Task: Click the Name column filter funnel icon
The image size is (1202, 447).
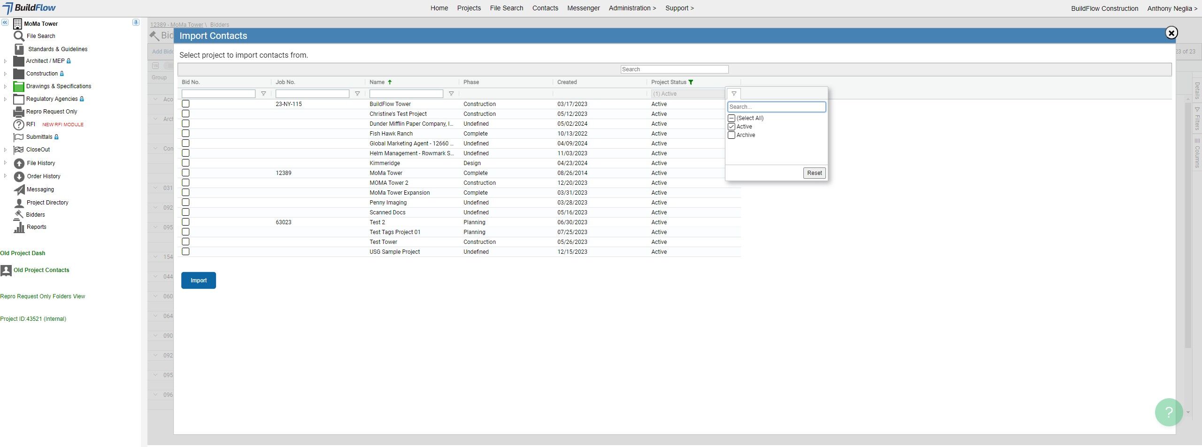Action: [x=451, y=94]
